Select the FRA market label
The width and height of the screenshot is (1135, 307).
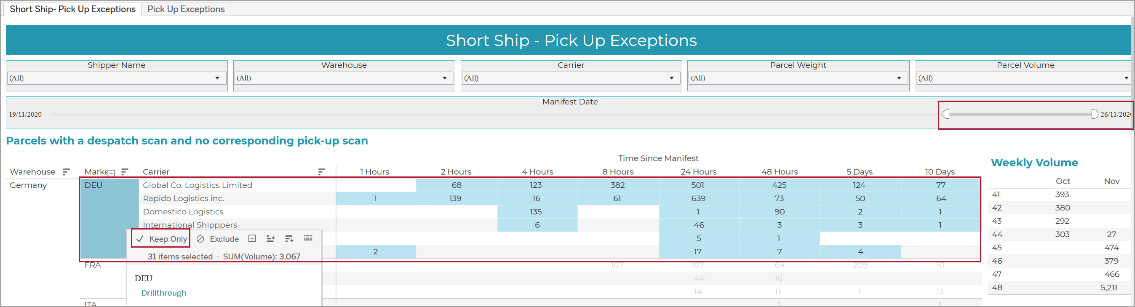point(93,265)
